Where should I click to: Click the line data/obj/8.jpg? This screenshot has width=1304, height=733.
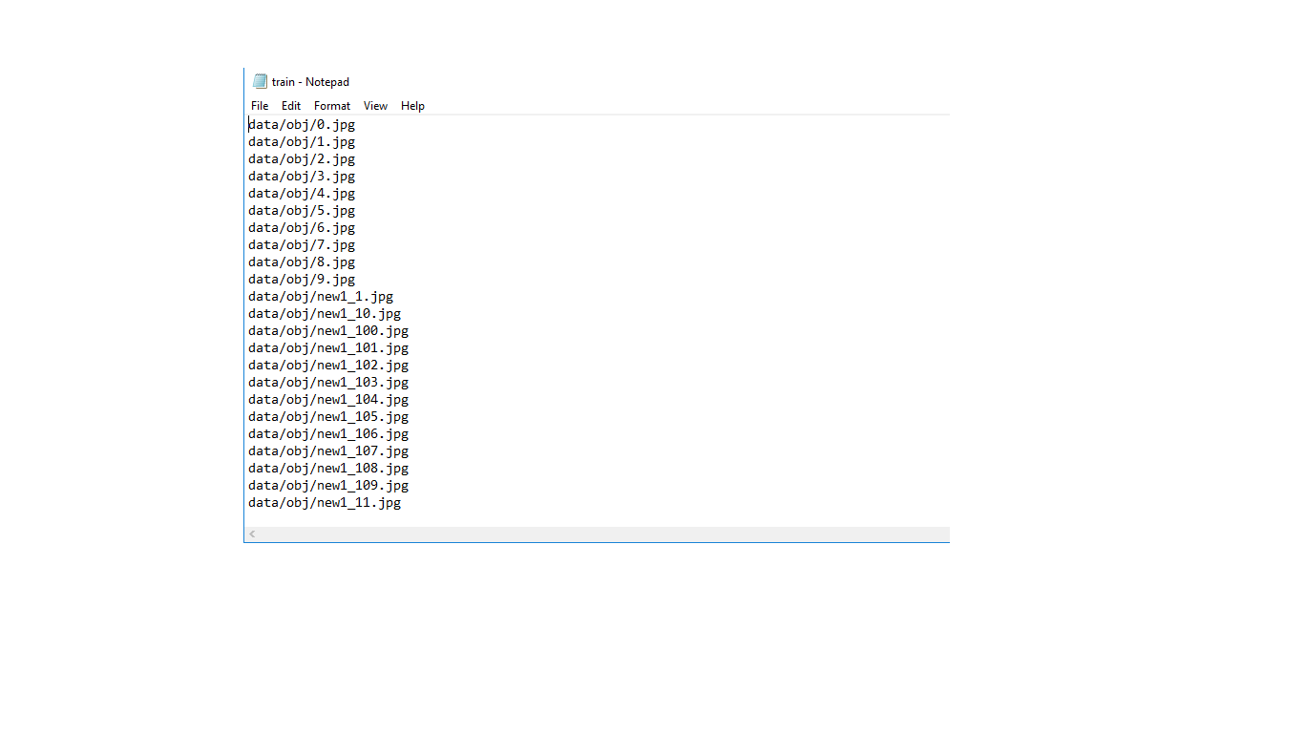click(x=302, y=262)
